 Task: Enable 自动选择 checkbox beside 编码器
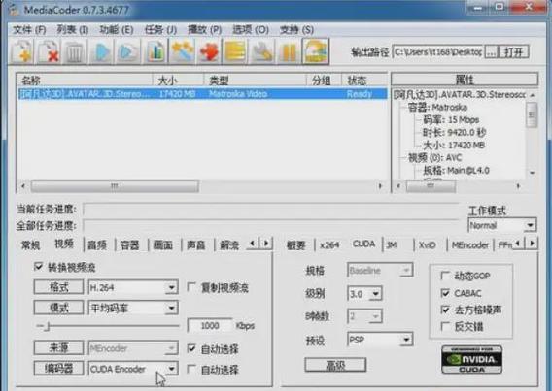(191, 369)
